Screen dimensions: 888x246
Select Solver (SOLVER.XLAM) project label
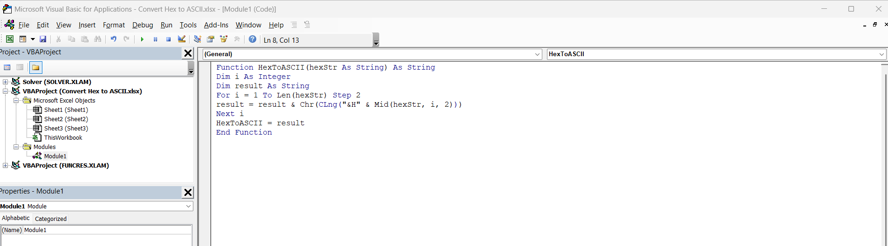tap(57, 82)
